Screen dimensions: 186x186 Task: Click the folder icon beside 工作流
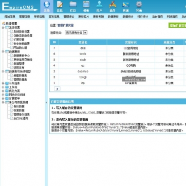(x=7, y=87)
